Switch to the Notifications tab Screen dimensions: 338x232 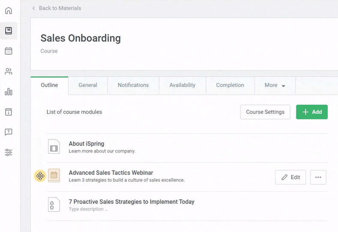[x=133, y=85]
